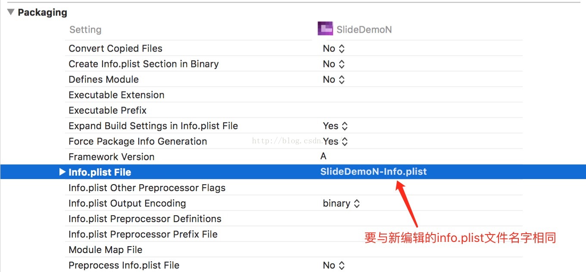Image resolution: width=586 pixels, height=272 pixels.
Task: Collapse the Packaging section triangle
Action: [11, 12]
